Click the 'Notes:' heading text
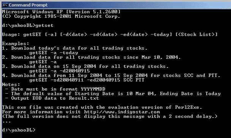 point(11,85)
